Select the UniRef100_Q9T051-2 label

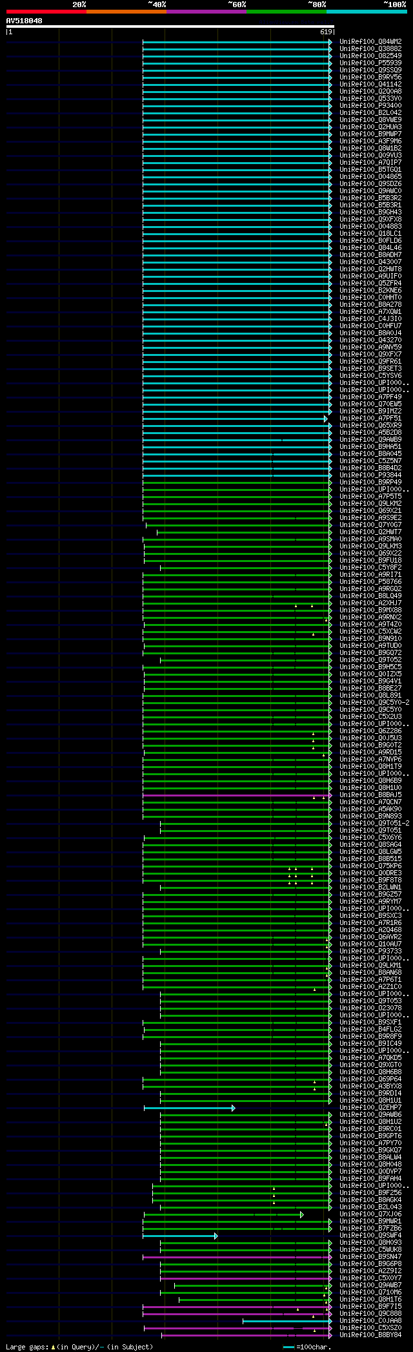point(374,824)
